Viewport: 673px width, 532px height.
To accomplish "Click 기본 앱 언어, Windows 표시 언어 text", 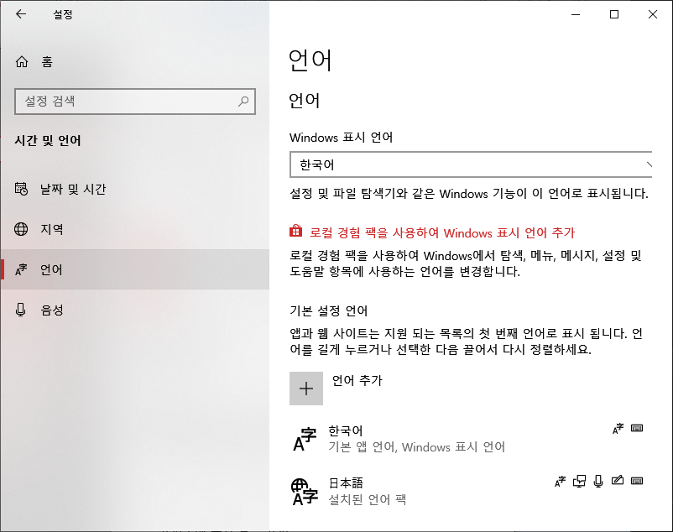I will 416,447.
